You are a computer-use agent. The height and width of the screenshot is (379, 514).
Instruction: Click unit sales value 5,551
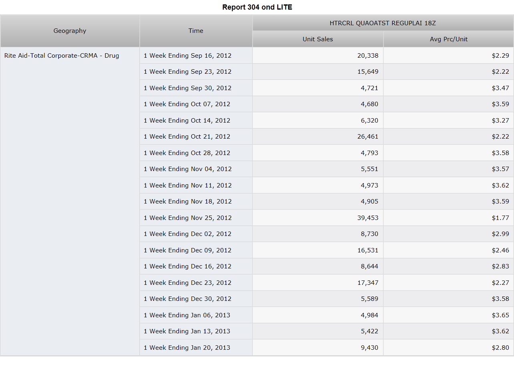[x=318, y=169]
